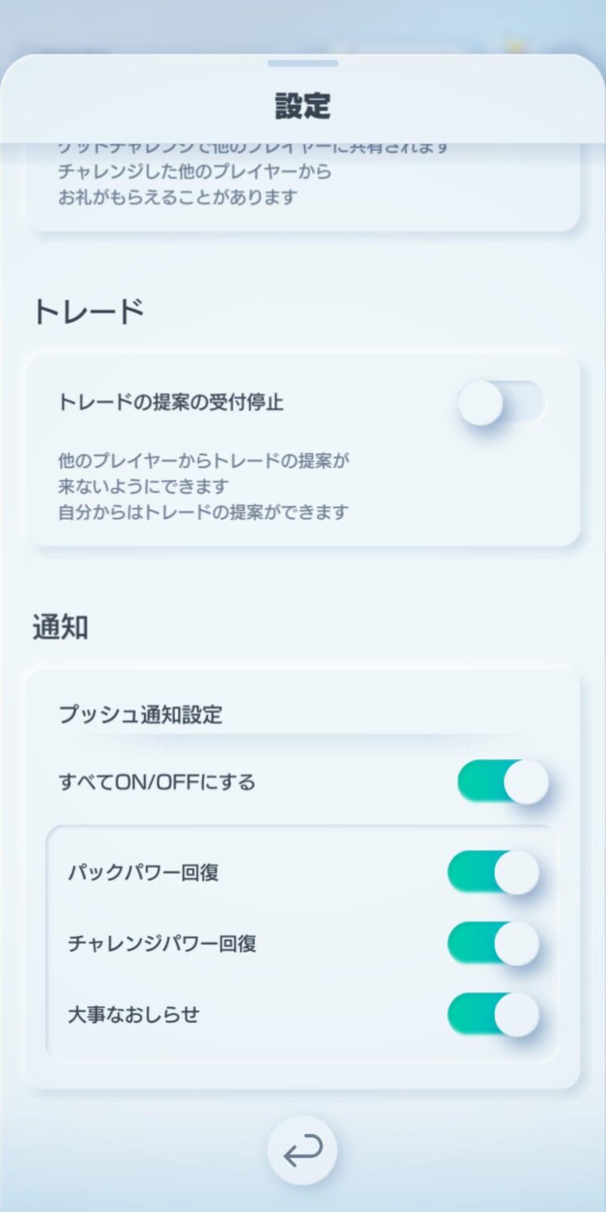Tap the すべてON/OFFにする label text
Image resolution: width=606 pixels, height=1212 pixels.
(157, 783)
